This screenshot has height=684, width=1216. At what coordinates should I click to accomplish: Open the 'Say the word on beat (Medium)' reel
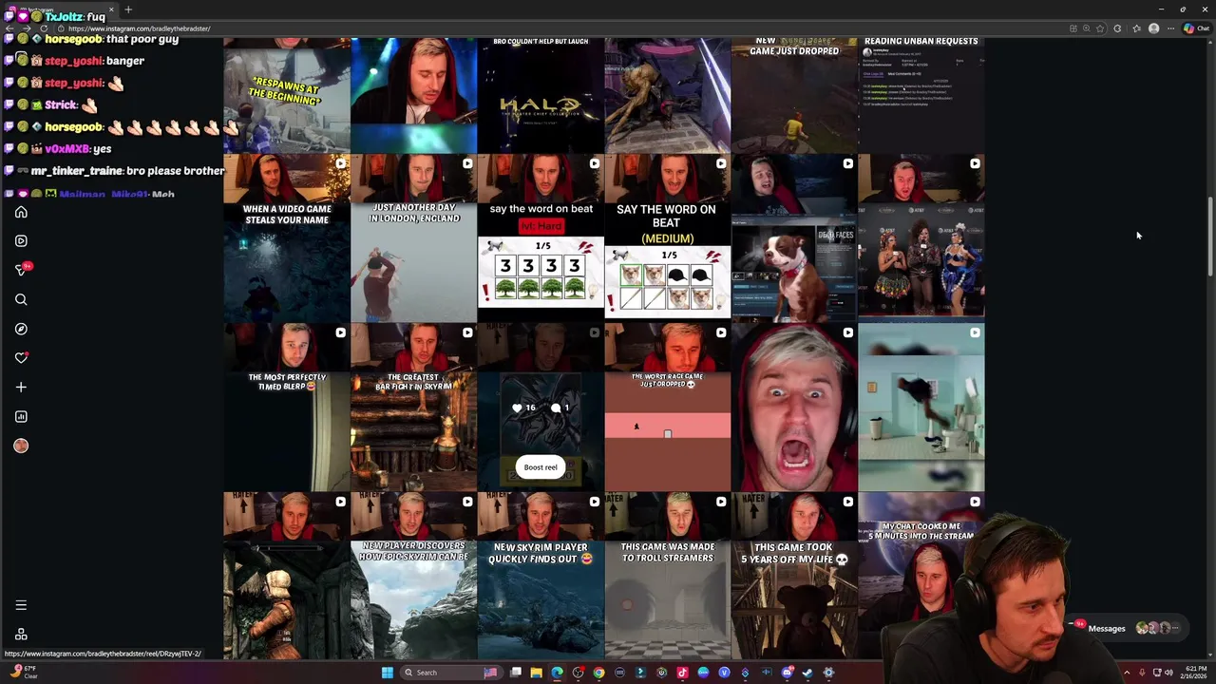click(x=668, y=238)
